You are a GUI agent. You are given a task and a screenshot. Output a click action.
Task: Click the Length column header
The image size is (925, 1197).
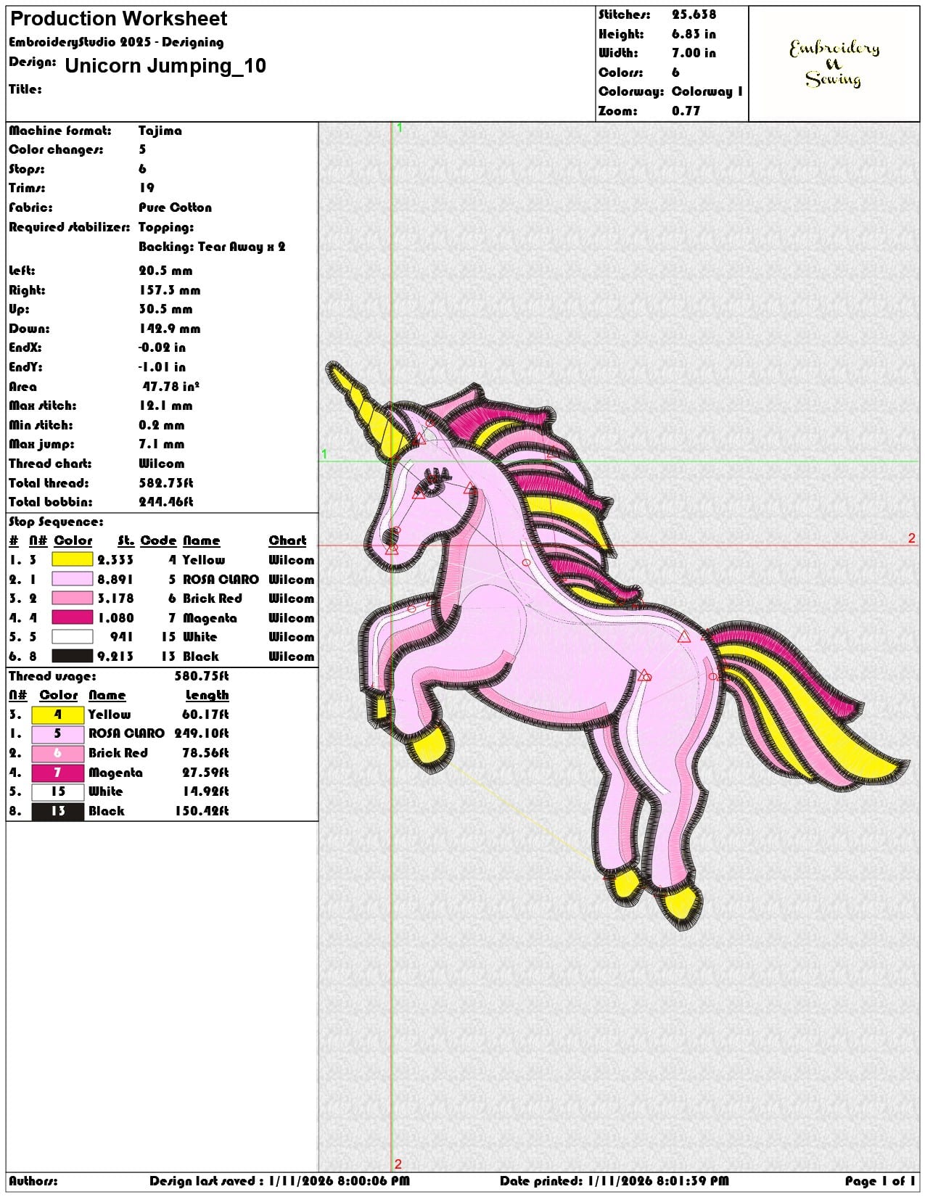(x=207, y=695)
